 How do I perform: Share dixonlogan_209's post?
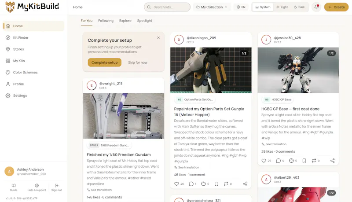pos(245,184)
